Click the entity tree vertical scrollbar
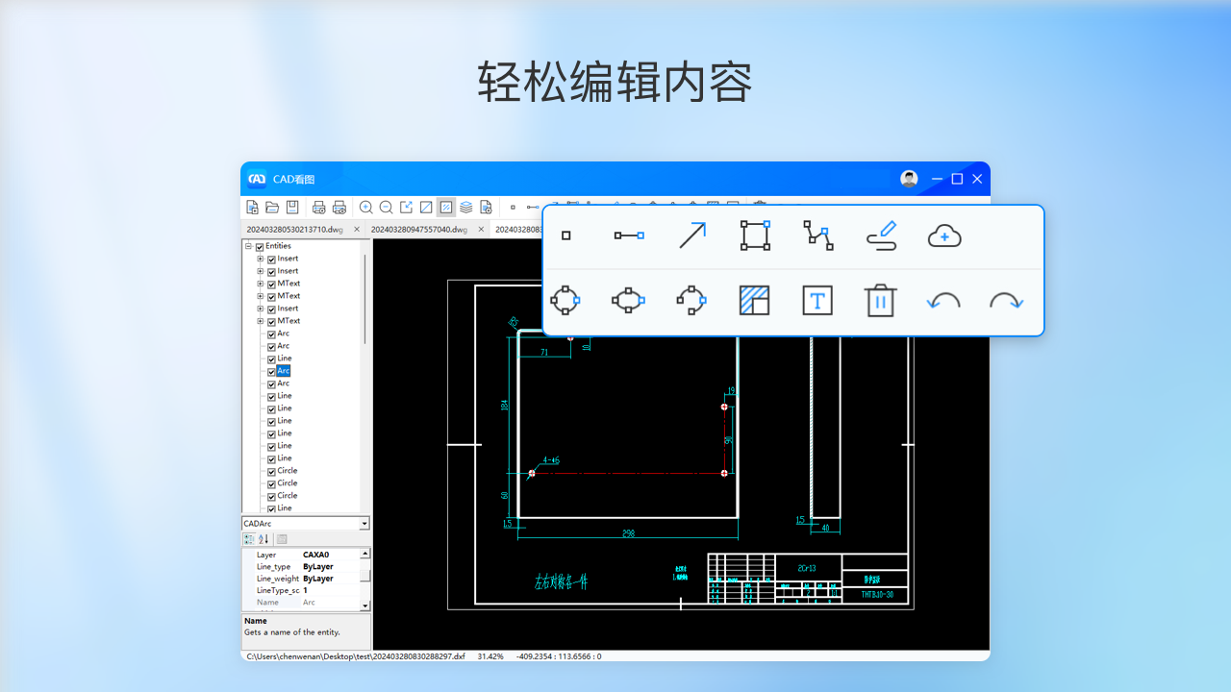 (364, 298)
